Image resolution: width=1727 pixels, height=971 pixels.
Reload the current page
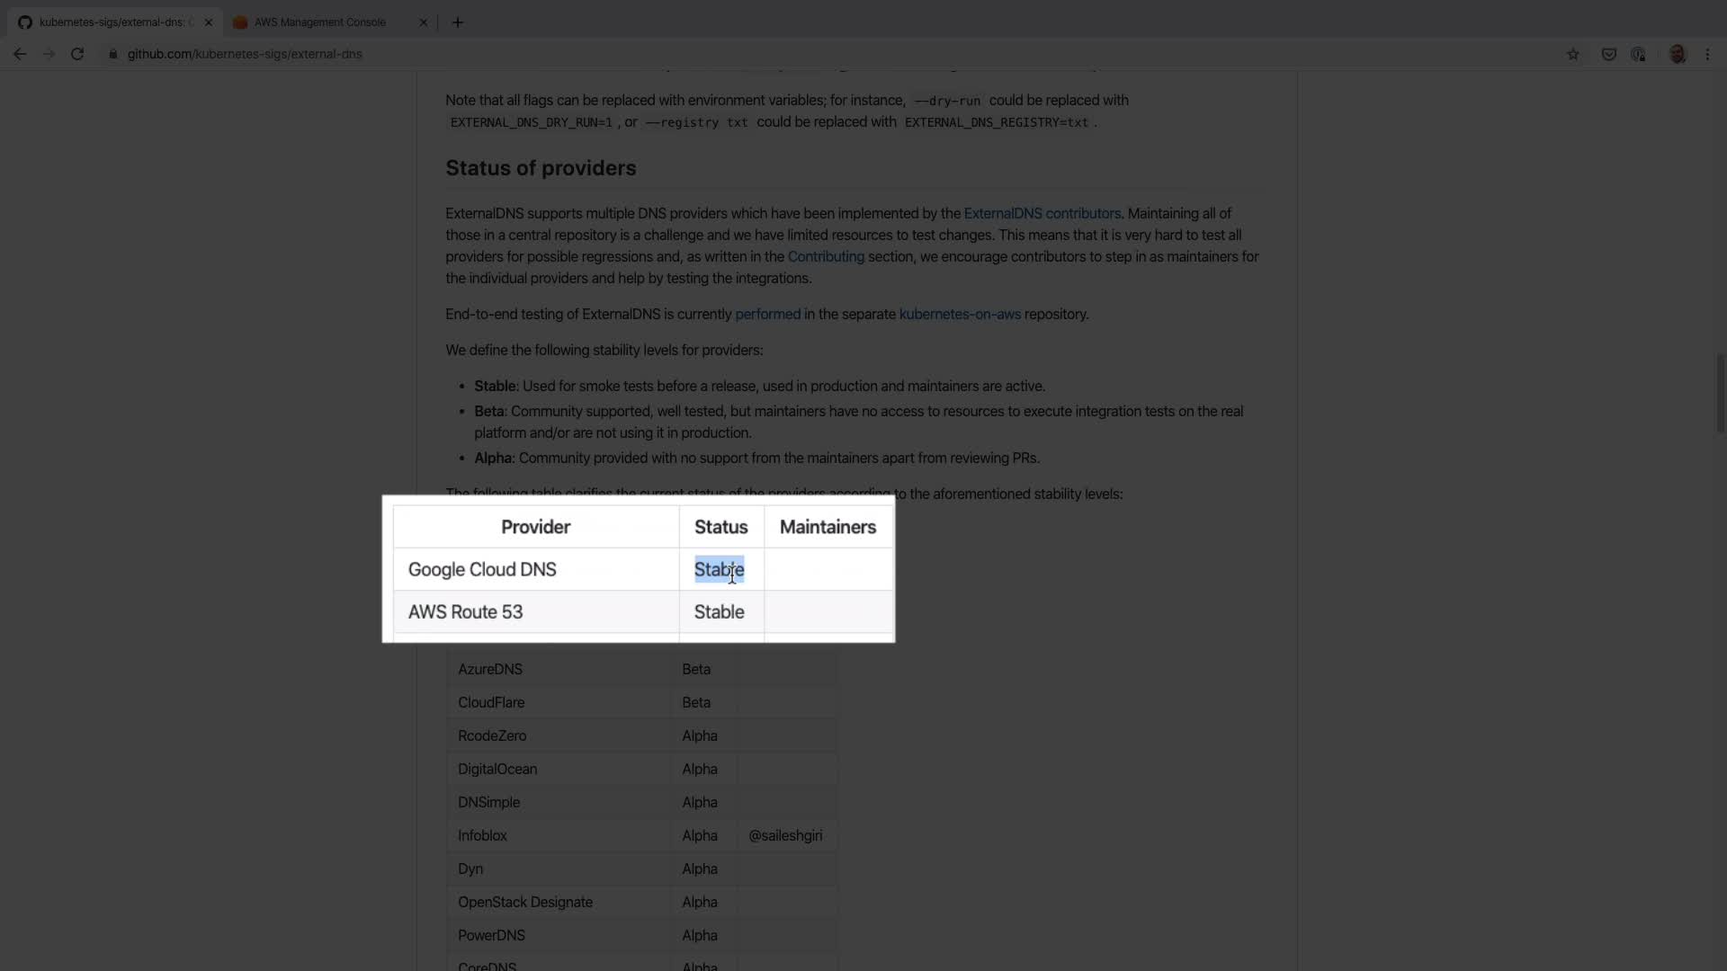pos(77,54)
